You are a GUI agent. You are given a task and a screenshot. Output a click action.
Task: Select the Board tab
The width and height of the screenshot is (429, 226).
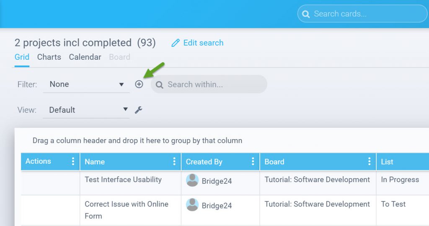click(119, 57)
